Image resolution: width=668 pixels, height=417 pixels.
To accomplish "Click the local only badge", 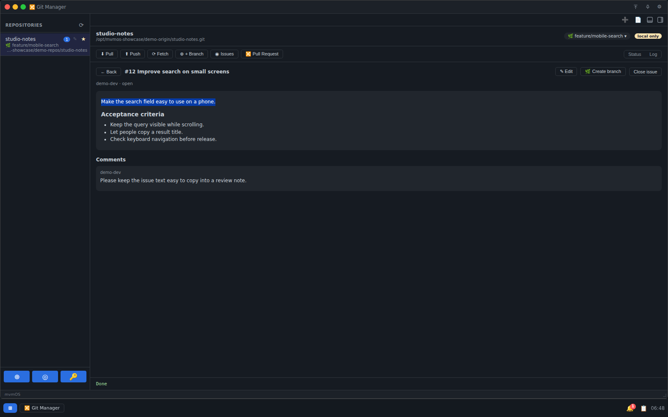I will point(648,36).
